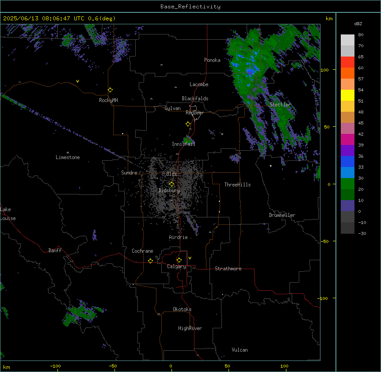Select the purple 39-36 dBZ legend swatch
This screenshot has height=372, width=381.
click(x=347, y=151)
